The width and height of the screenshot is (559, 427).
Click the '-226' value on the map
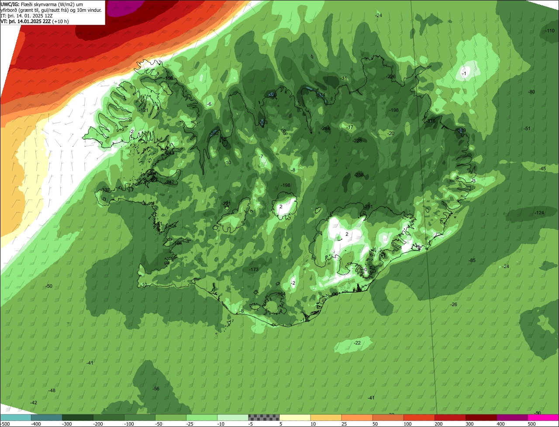point(391,77)
